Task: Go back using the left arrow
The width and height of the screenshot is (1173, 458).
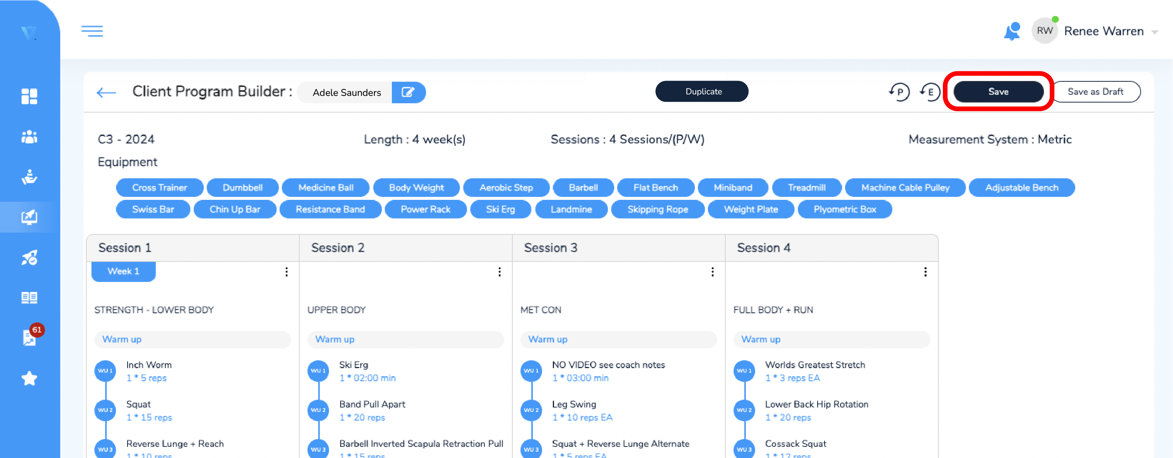Action: click(106, 92)
